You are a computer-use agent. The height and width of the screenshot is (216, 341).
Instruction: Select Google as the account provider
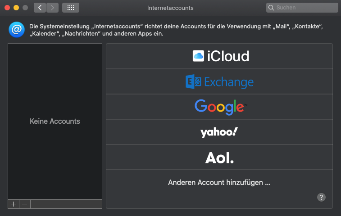[219, 107]
